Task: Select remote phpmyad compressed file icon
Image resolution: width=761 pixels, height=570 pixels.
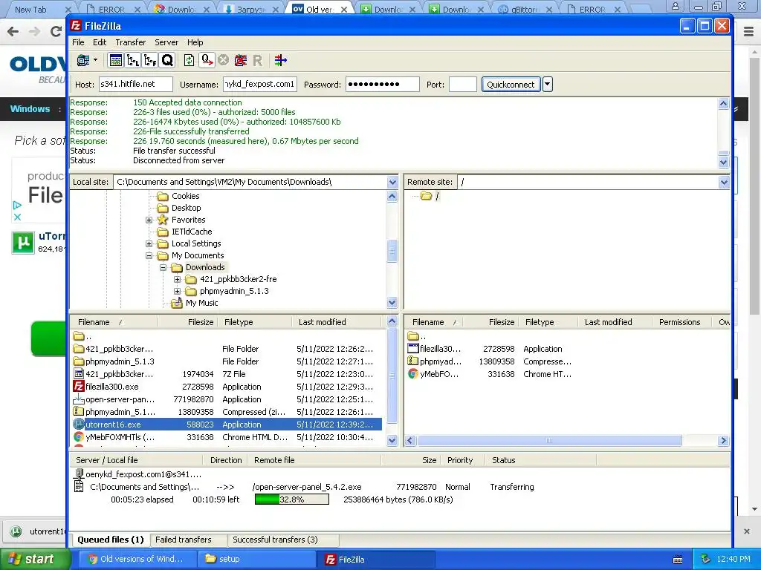Action: point(413,361)
